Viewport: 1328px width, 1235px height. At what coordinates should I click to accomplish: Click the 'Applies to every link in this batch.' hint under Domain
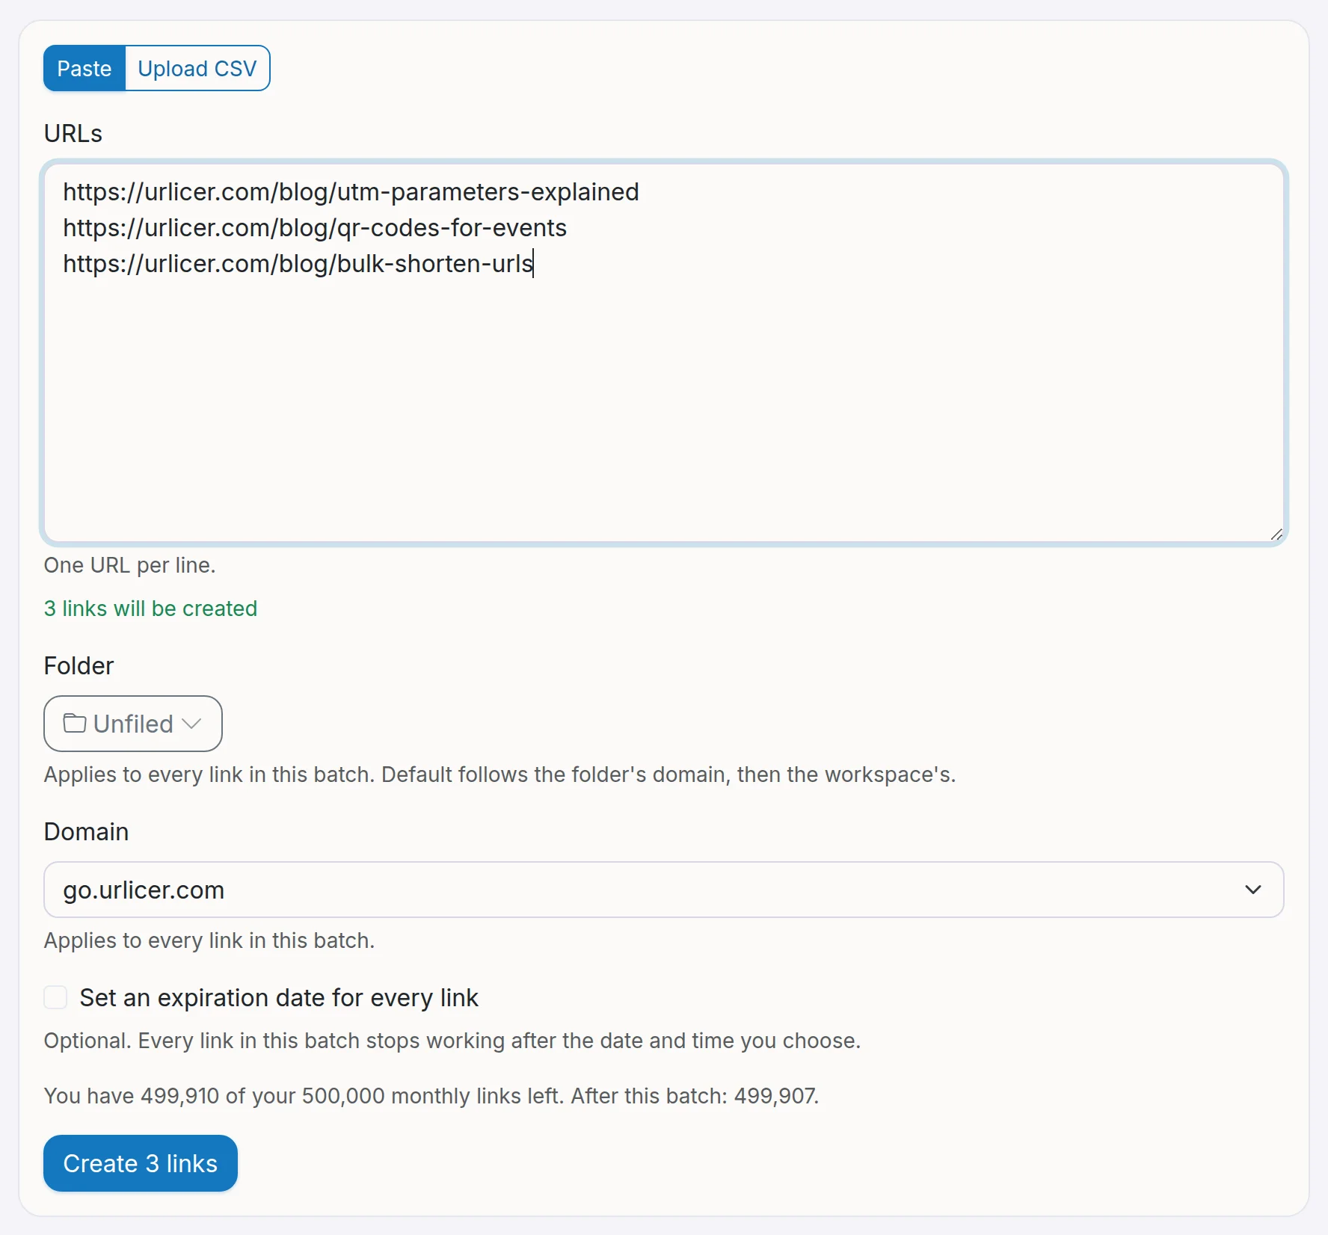[209, 940]
